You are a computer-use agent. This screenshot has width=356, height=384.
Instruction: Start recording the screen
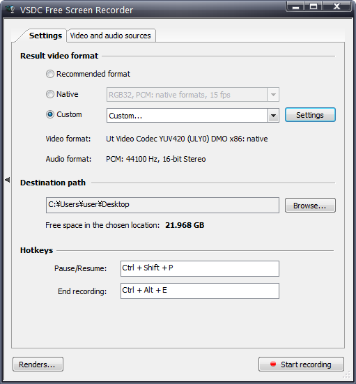301,364
